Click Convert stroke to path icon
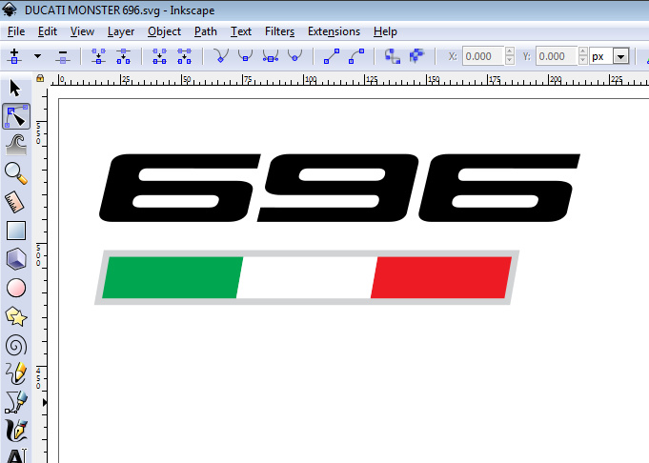The width and height of the screenshot is (649, 463). coord(416,55)
